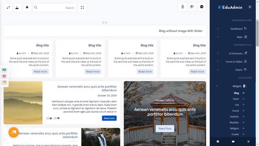
Task: Click the orange icon on left edge
Action: (x=4, y=82)
